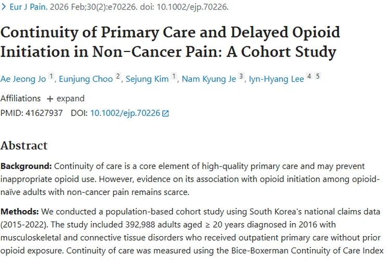Viewport: 390px width, 260px height.
Task: Open author Ae Jeong Jo's link
Action: coord(23,79)
